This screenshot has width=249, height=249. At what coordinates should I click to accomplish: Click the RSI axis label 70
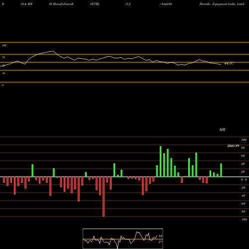tap(3, 57)
